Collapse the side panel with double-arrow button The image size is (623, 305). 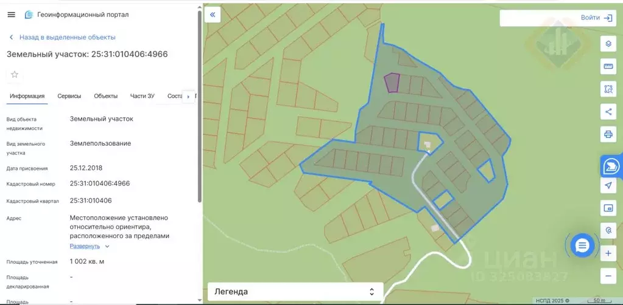click(212, 15)
